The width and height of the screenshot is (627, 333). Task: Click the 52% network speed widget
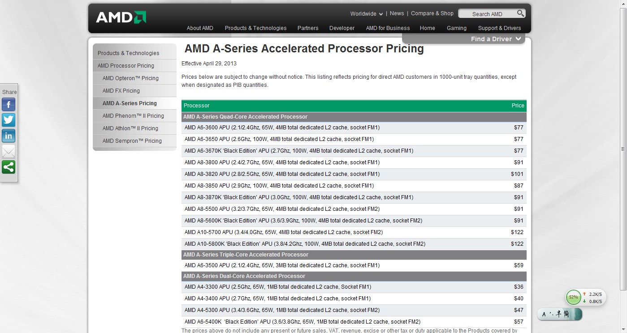tap(573, 297)
